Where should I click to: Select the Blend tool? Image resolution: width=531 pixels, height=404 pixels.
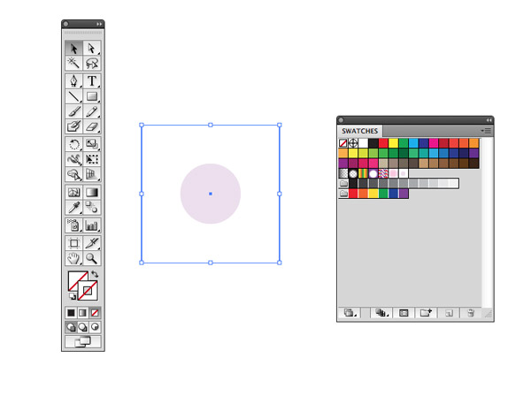(92, 207)
